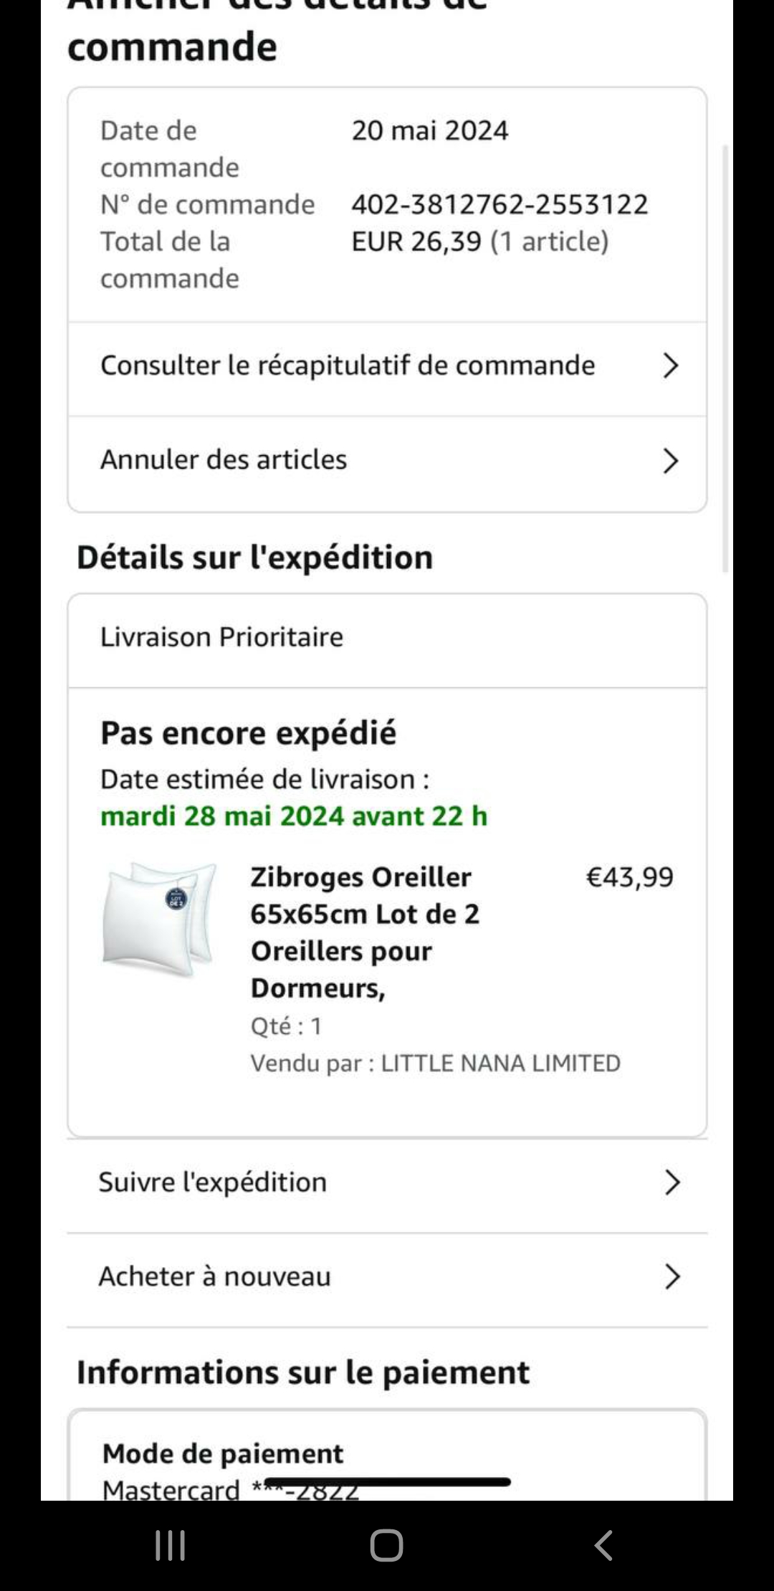The width and height of the screenshot is (774, 1591).
Task: Tap arrow next to Suivre l'expédition
Action: [672, 1182]
